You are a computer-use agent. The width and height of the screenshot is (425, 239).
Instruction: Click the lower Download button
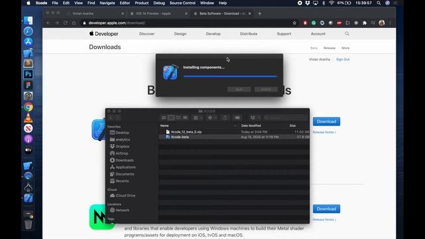tap(326, 209)
